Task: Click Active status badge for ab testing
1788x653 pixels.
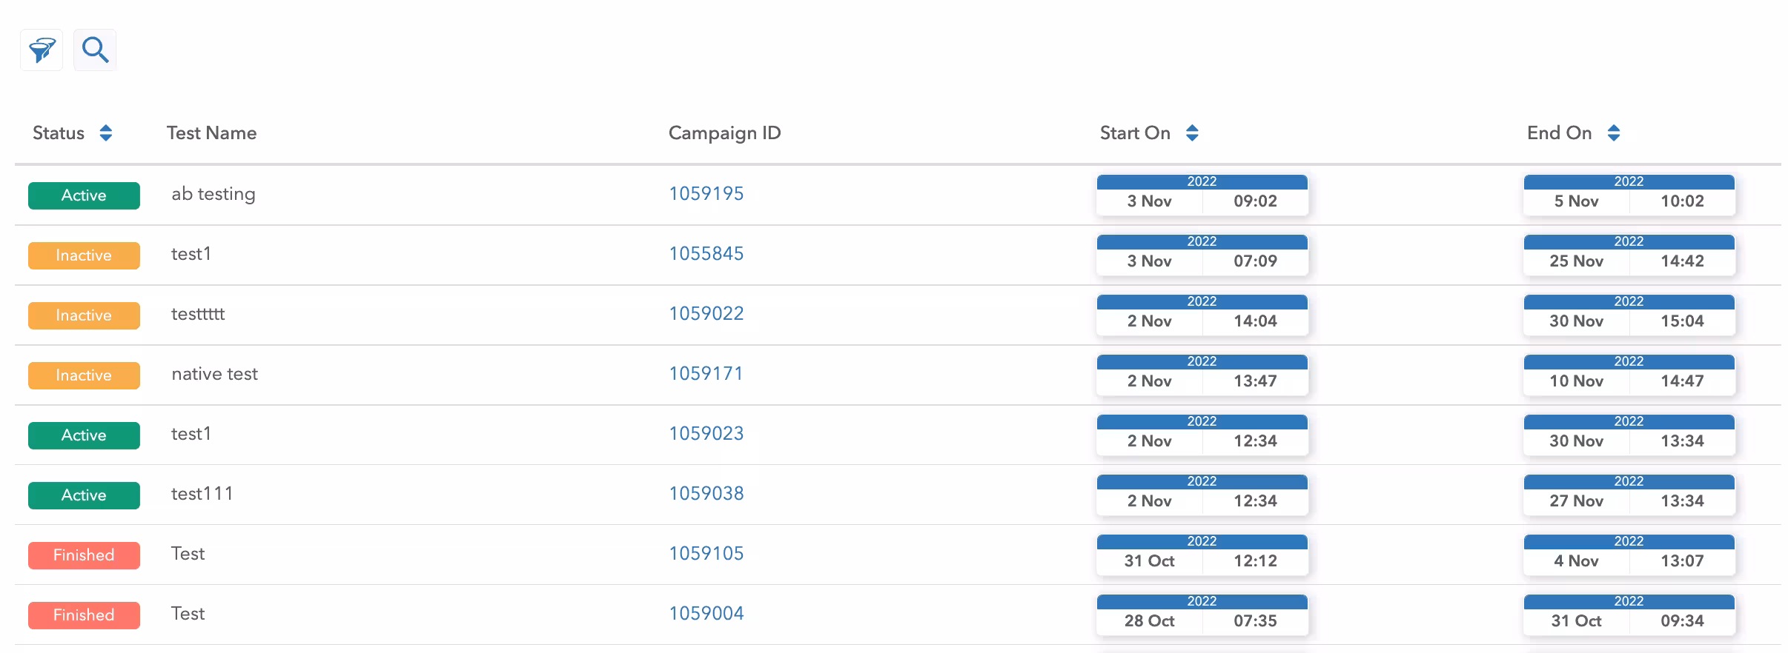Action: pyautogui.click(x=84, y=195)
